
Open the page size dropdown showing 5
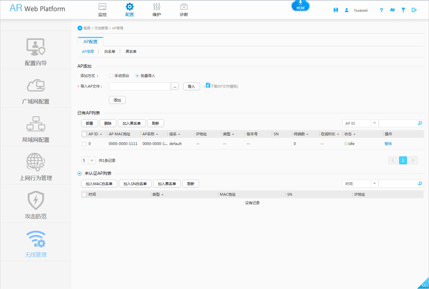(x=88, y=160)
